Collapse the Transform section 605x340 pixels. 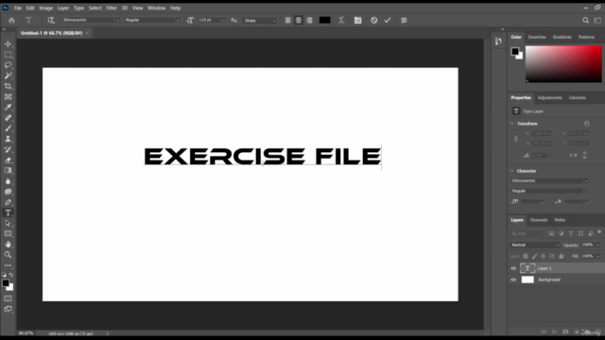click(512, 124)
